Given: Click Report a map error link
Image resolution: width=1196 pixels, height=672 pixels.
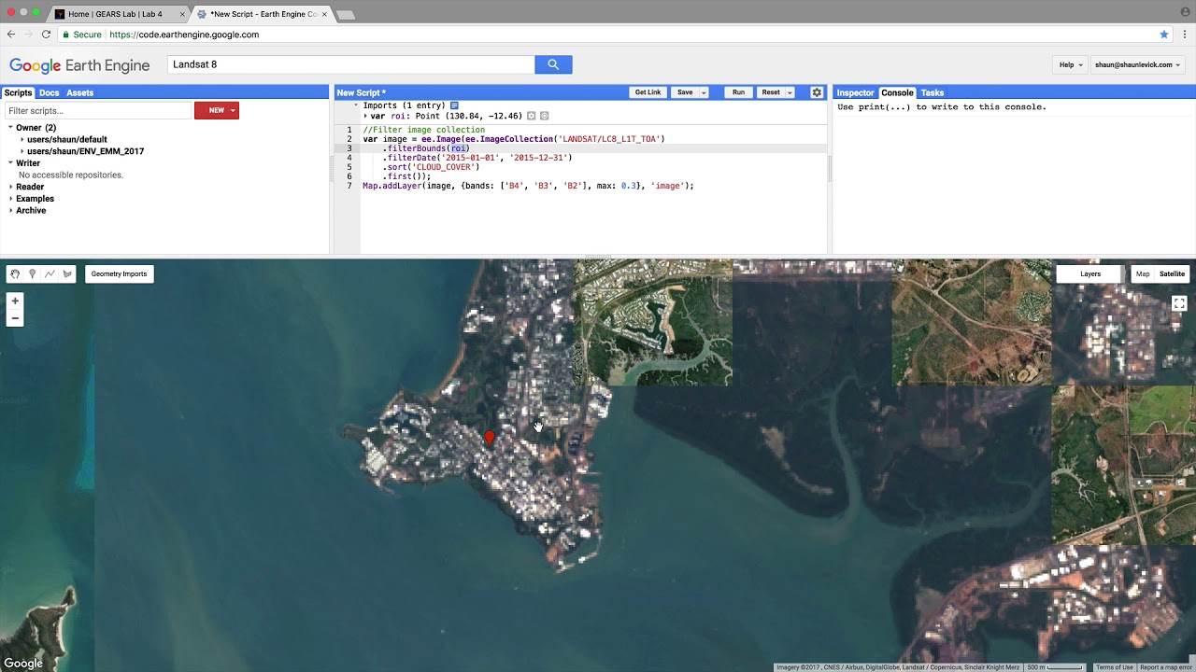Looking at the screenshot, I should click(1165, 666).
